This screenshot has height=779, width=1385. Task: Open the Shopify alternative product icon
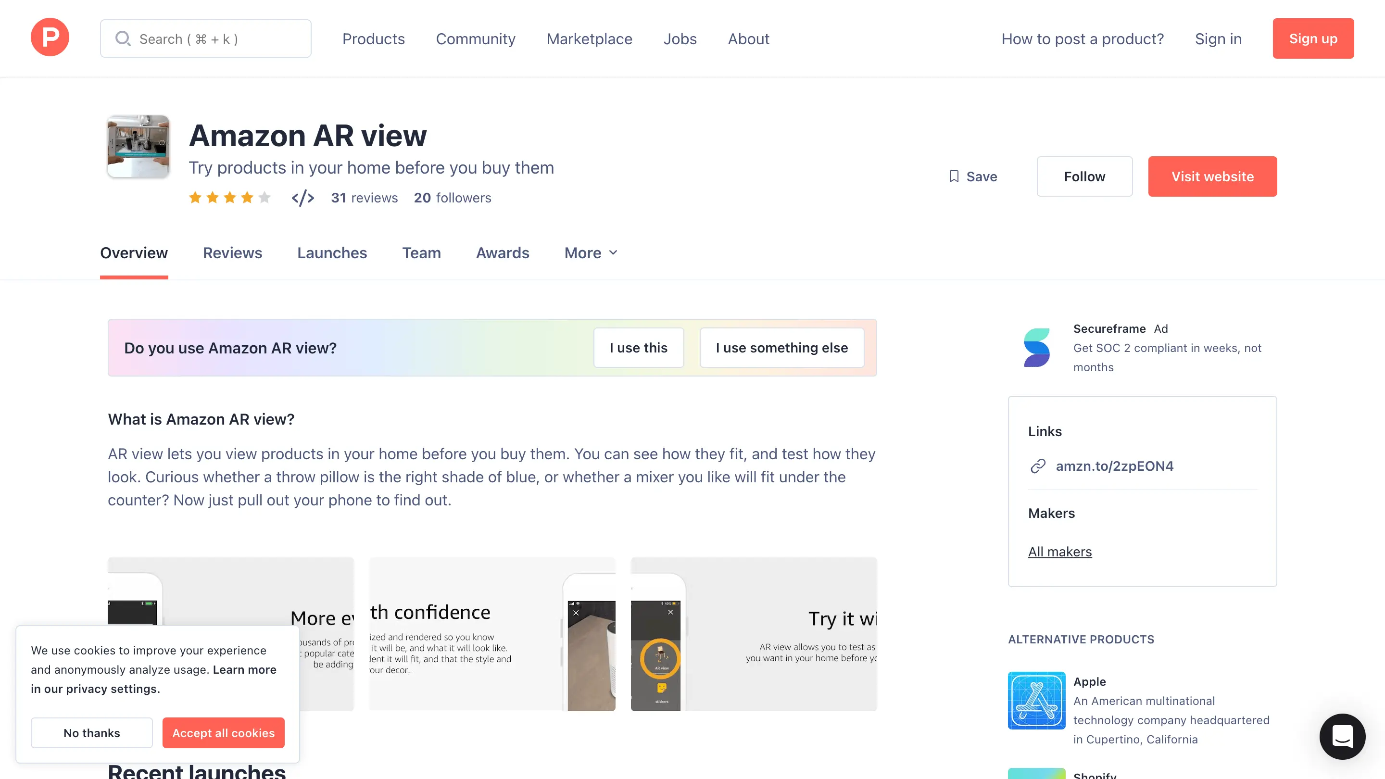1036,774
